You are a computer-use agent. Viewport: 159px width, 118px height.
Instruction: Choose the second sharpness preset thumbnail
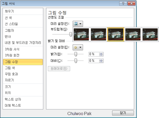pyautogui.click(x=99, y=34)
